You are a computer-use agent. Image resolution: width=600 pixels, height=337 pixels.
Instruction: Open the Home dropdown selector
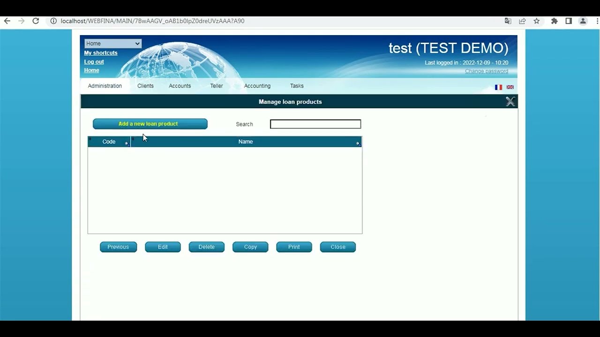click(x=112, y=44)
